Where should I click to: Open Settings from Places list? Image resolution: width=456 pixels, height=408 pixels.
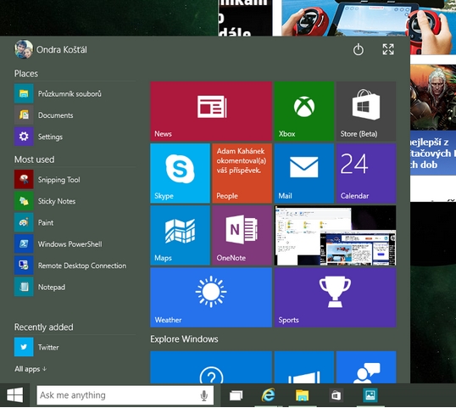[75, 137]
